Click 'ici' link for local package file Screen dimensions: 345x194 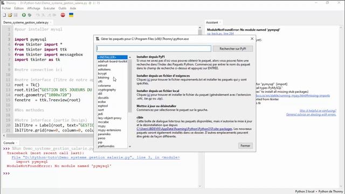pos(149,95)
